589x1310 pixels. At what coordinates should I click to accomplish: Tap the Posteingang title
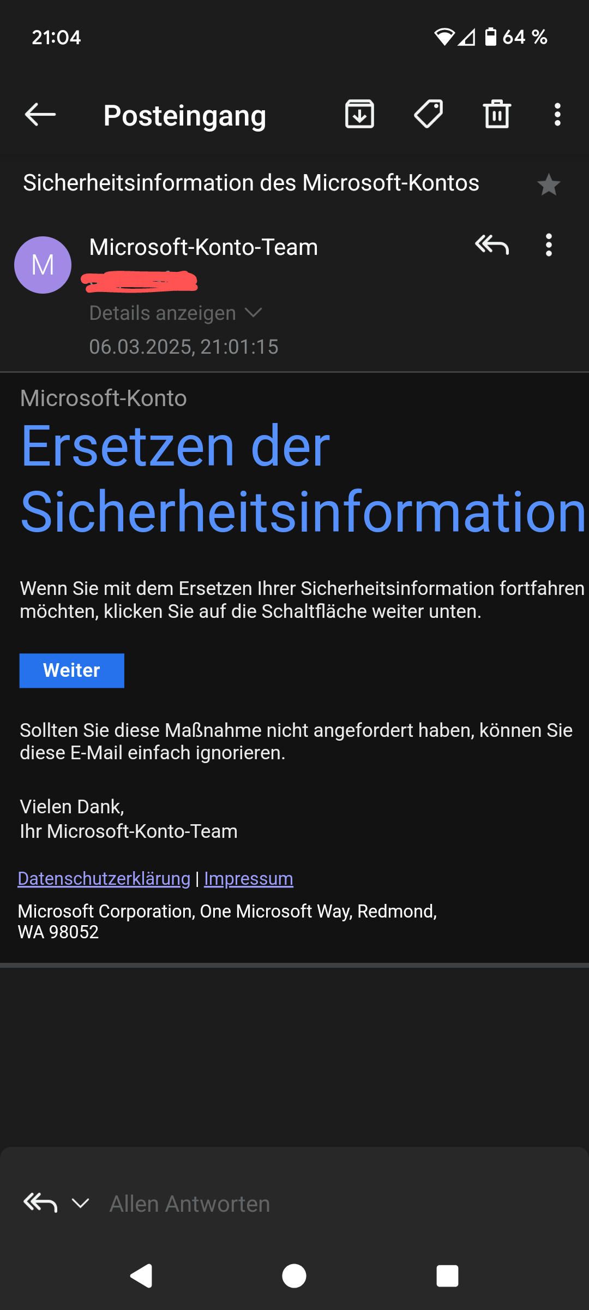185,116
